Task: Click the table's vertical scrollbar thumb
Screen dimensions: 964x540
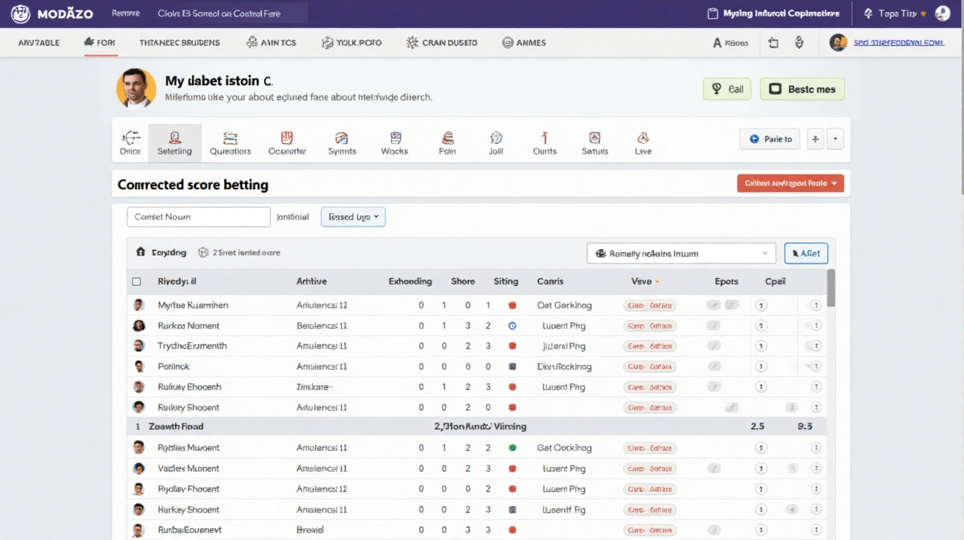Action: pyautogui.click(x=831, y=288)
